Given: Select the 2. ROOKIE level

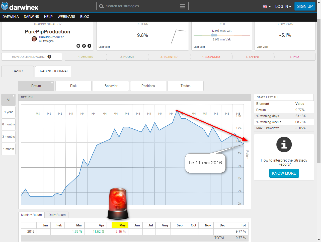Looking at the screenshot, I should (127, 57).
